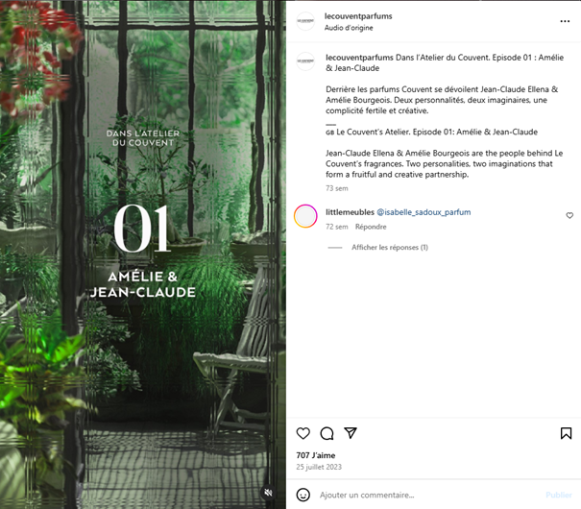The width and height of the screenshot is (581, 509).
Task: Pause the episode 01 video reel
Action: pos(143,254)
